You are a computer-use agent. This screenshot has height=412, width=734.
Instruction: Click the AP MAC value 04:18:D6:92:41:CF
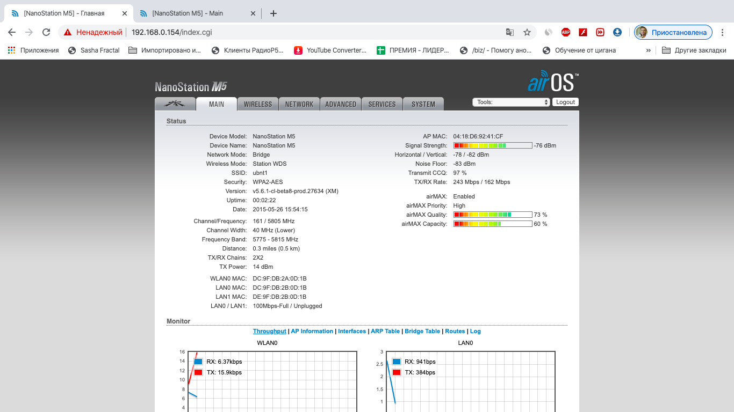tap(478, 136)
